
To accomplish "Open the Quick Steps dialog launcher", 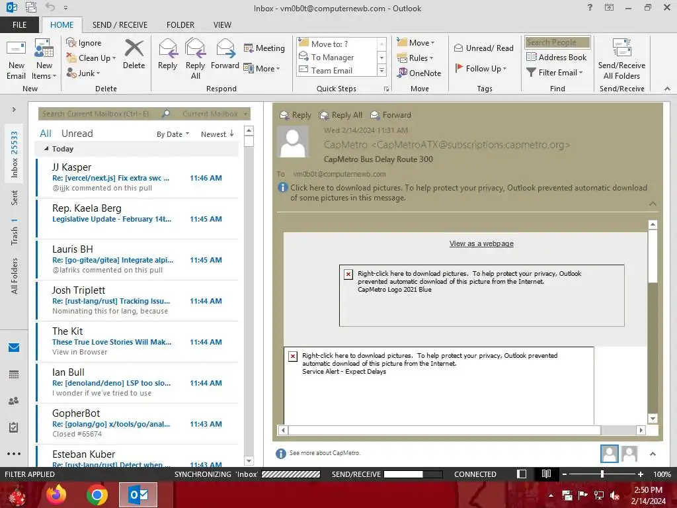I will coord(386,89).
